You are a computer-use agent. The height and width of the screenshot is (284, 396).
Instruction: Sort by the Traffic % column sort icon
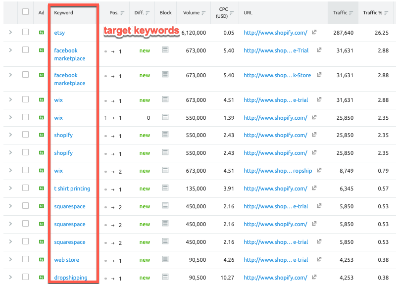coord(386,13)
